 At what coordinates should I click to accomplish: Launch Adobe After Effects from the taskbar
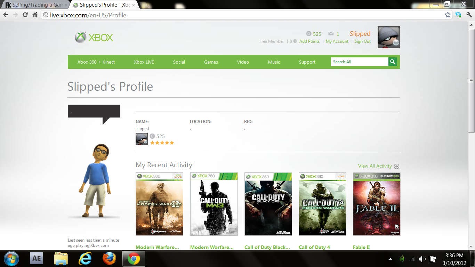[37, 259]
